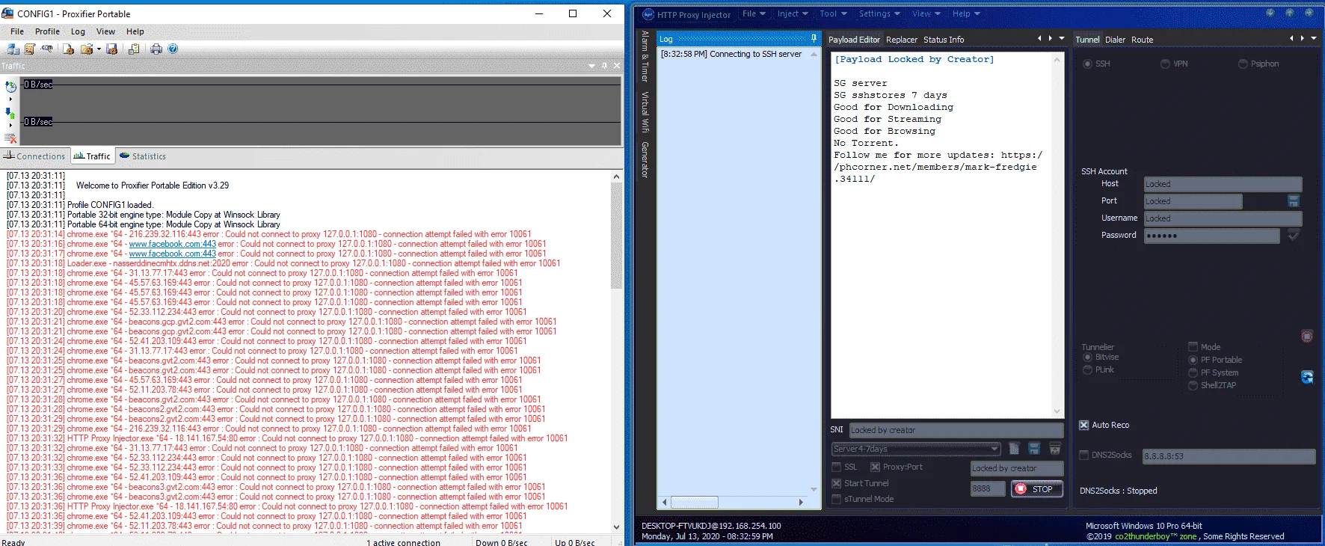Screen dimensions: 1325x546
Task: Click the blue Help icon in Proxifier toolbar
Action: (x=173, y=49)
